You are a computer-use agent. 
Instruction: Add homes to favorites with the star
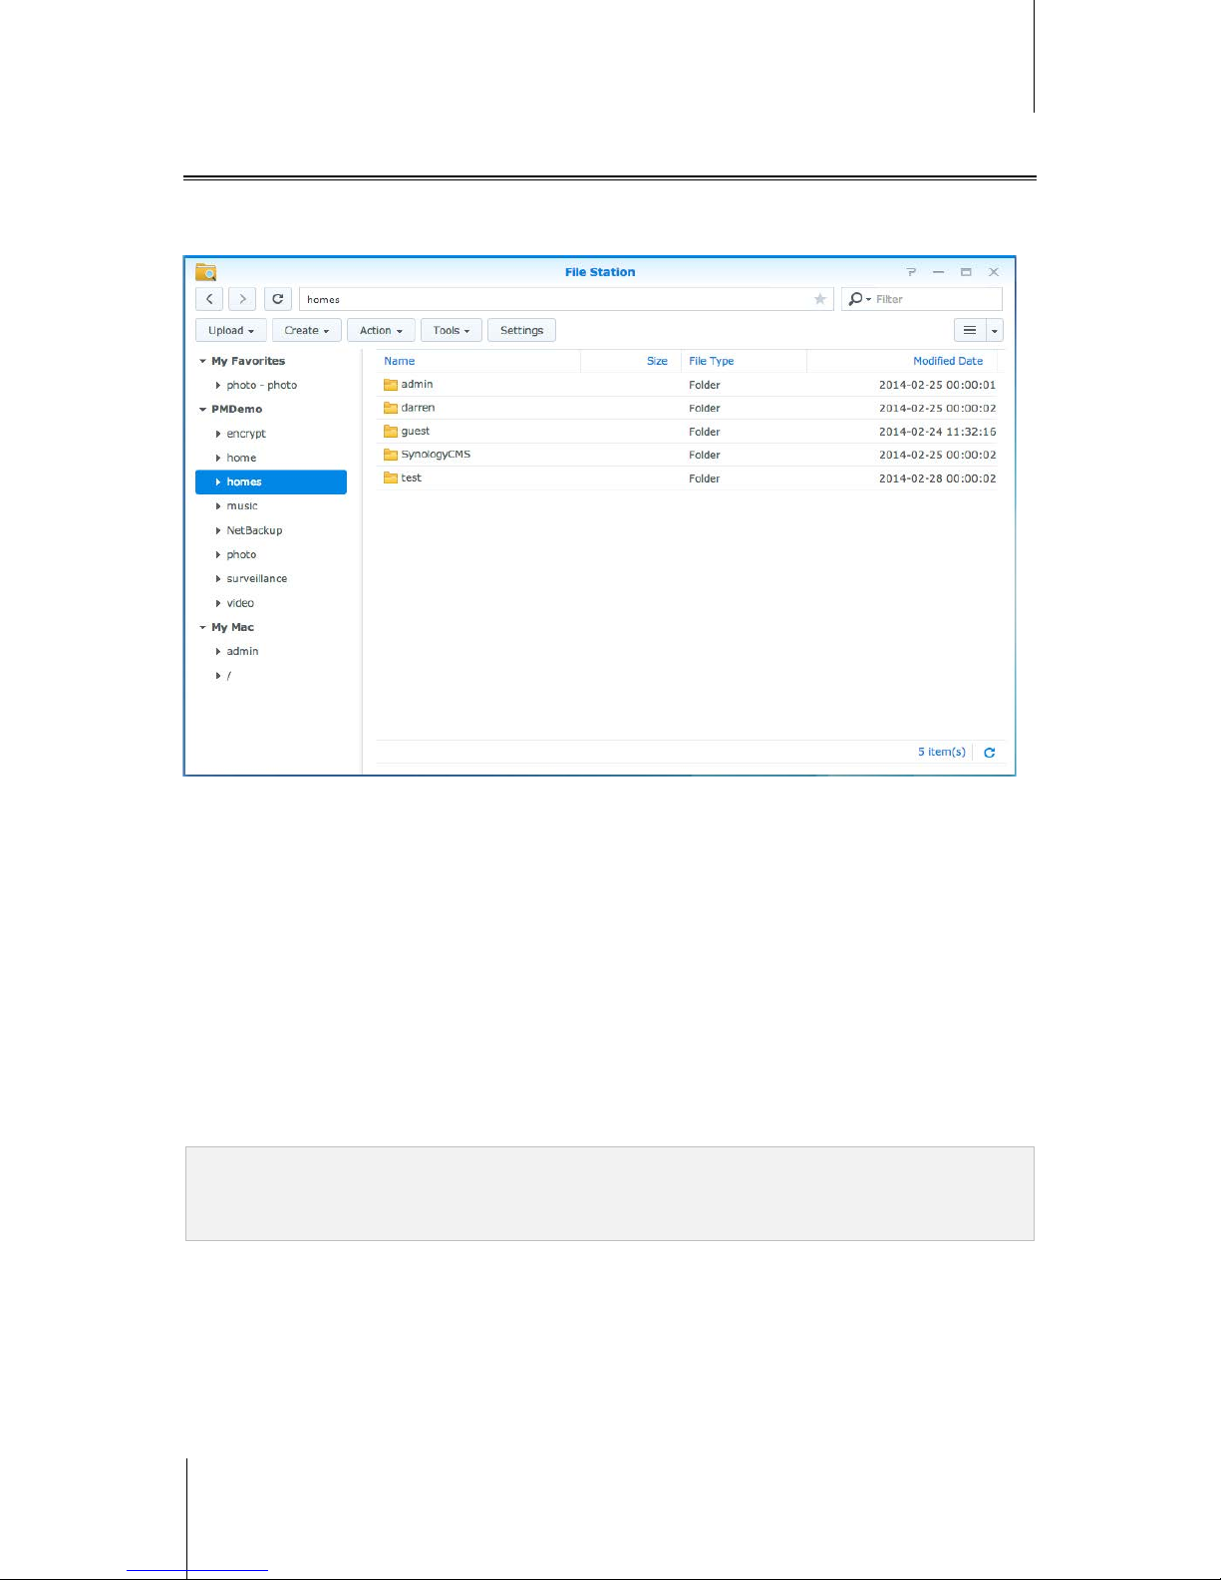click(820, 299)
